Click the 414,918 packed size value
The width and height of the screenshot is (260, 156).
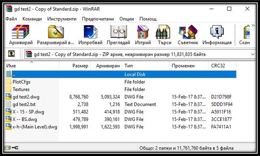(x=112, y=112)
